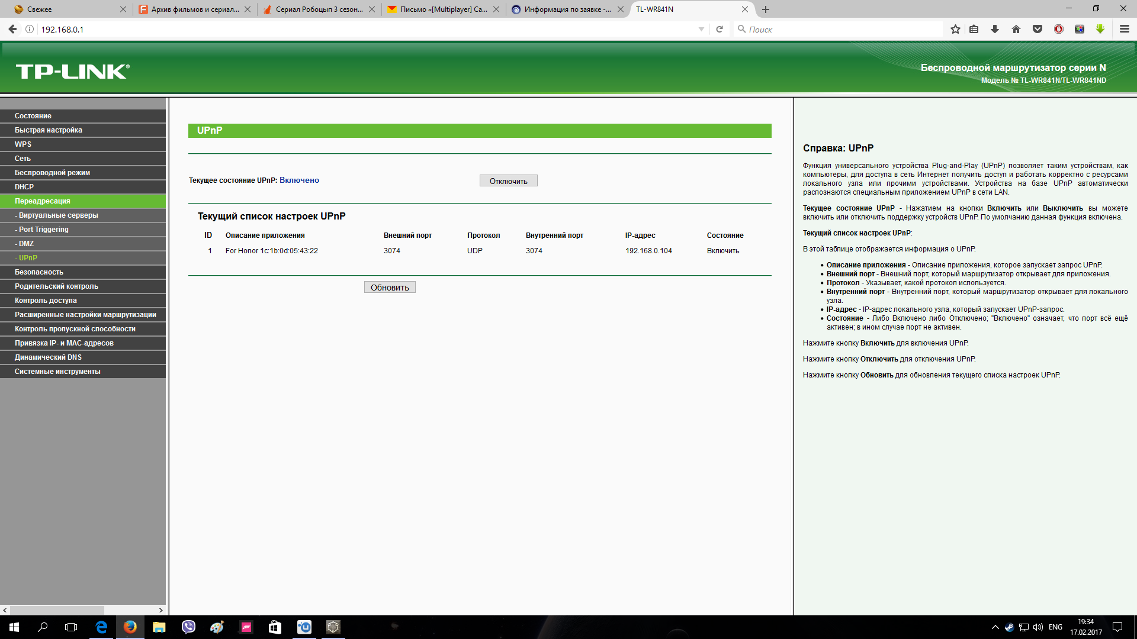Viewport: 1137px width, 639px height.
Task: Open Viber from the taskbar
Action: pos(188,627)
